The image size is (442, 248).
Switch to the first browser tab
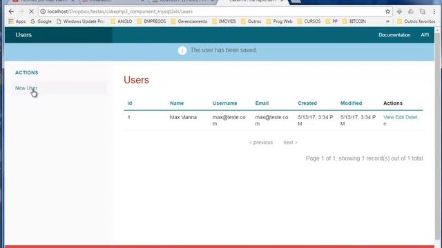(x=42, y=1)
